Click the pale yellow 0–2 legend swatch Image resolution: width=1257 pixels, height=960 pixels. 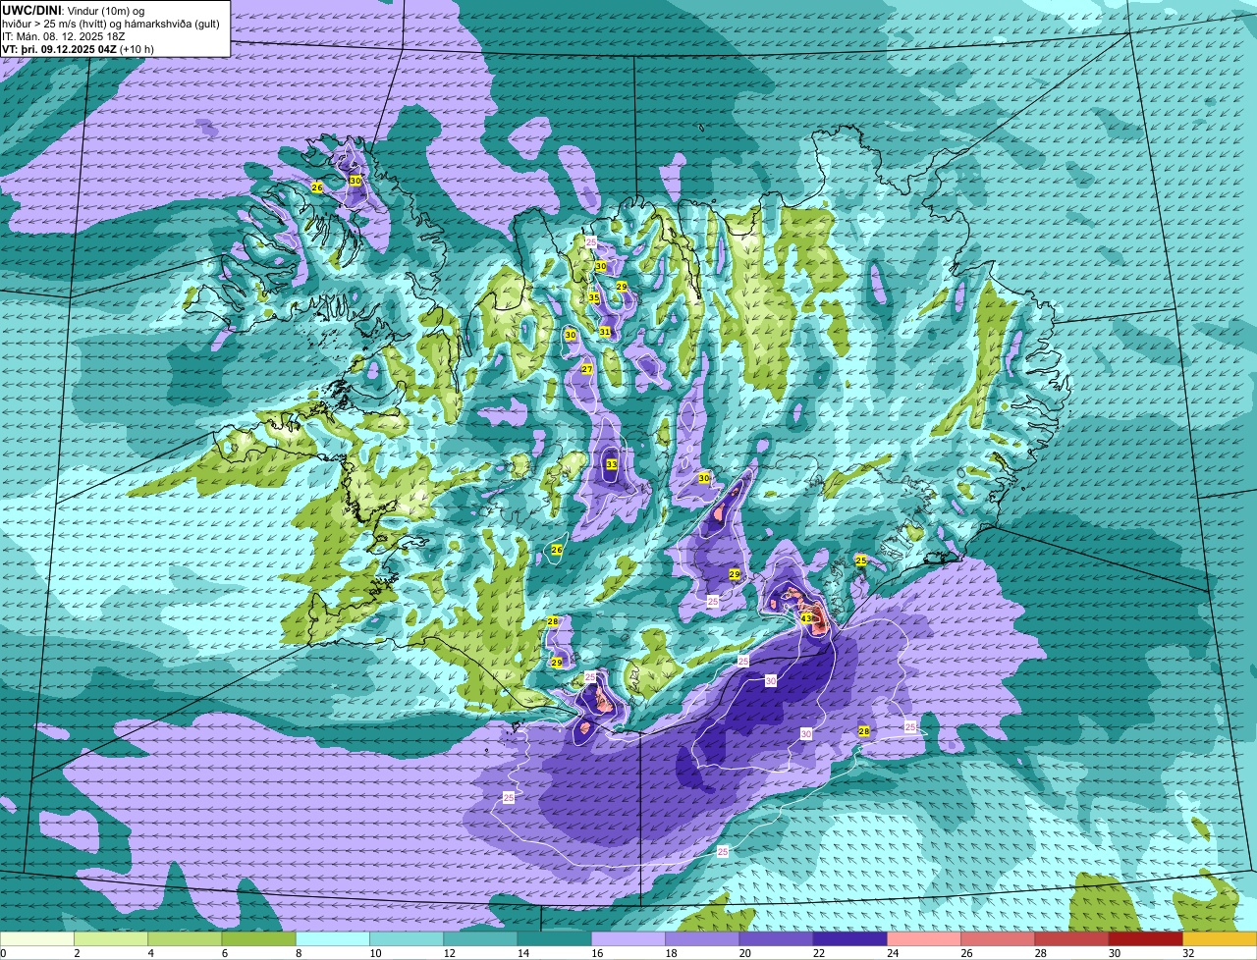pos(37,939)
